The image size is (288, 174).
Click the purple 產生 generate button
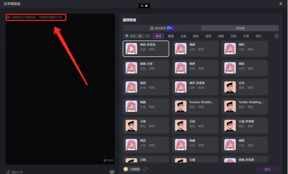[x=267, y=169]
